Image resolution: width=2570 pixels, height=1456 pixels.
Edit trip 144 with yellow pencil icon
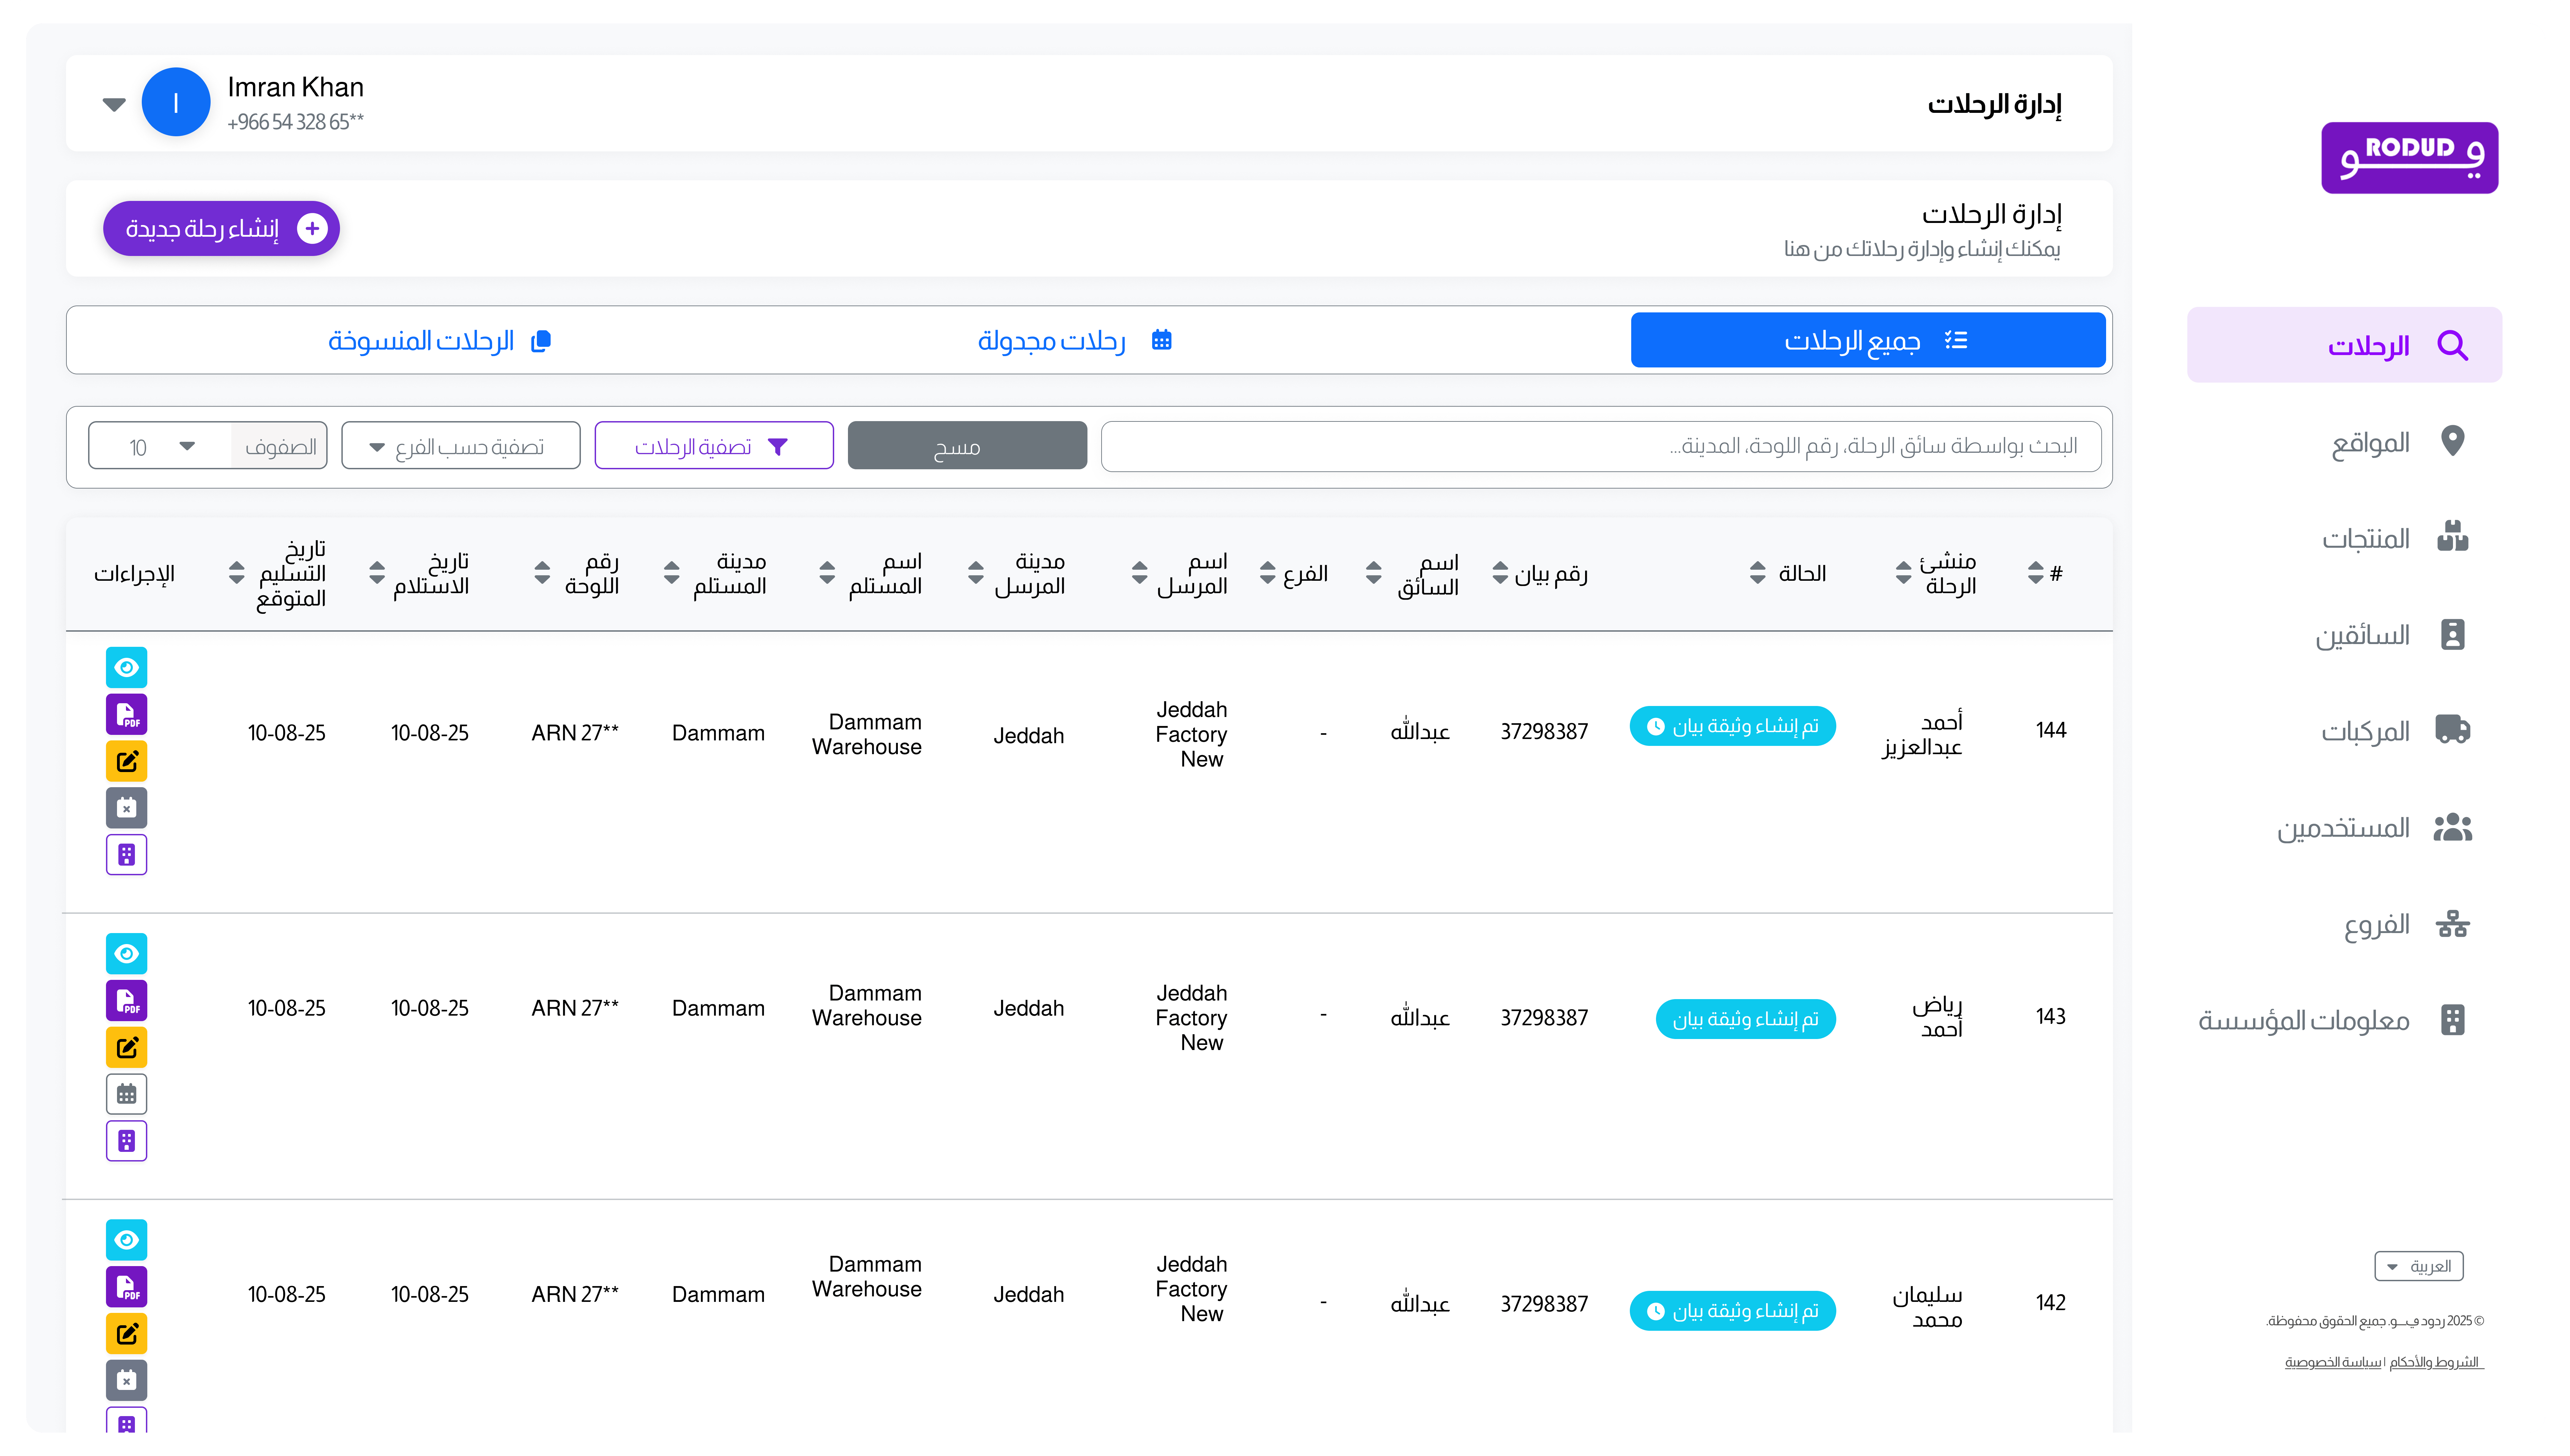(126, 761)
